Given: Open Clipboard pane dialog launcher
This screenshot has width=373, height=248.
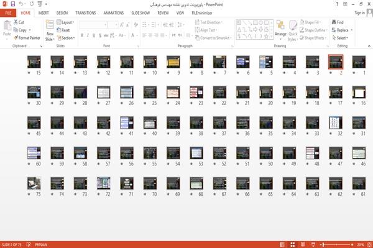Looking at the screenshot, I should pos(41,46).
